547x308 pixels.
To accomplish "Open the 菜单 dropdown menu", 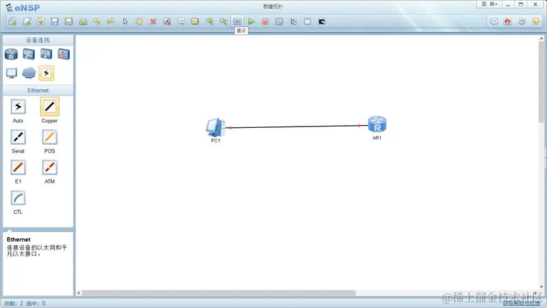I will 489,4.
